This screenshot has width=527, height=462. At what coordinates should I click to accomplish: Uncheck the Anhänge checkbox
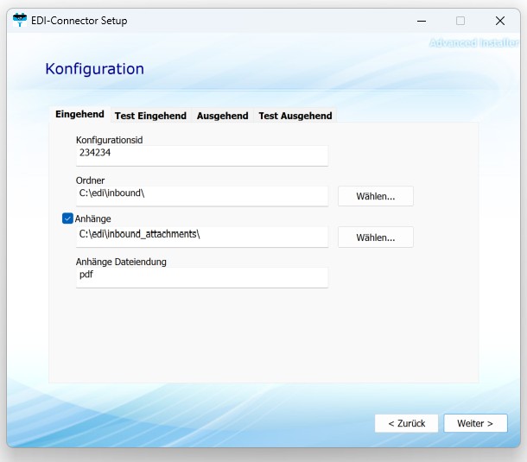(67, 218)
